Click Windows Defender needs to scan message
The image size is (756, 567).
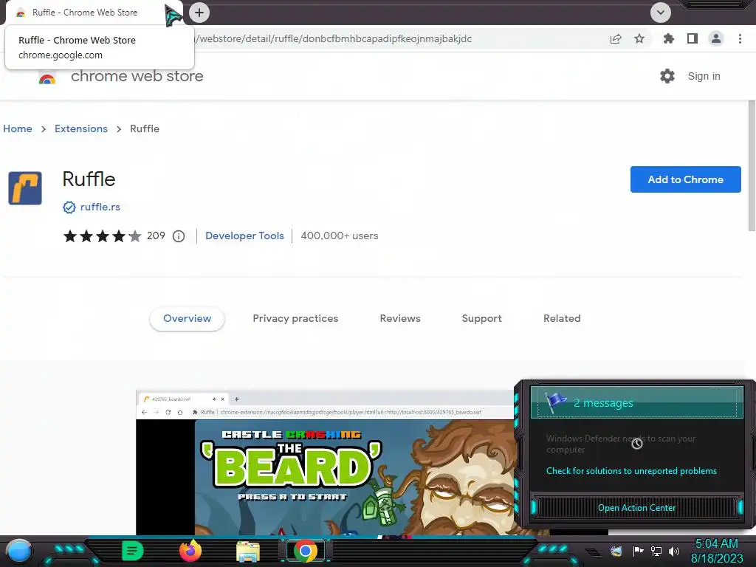(x=621, y=444)
